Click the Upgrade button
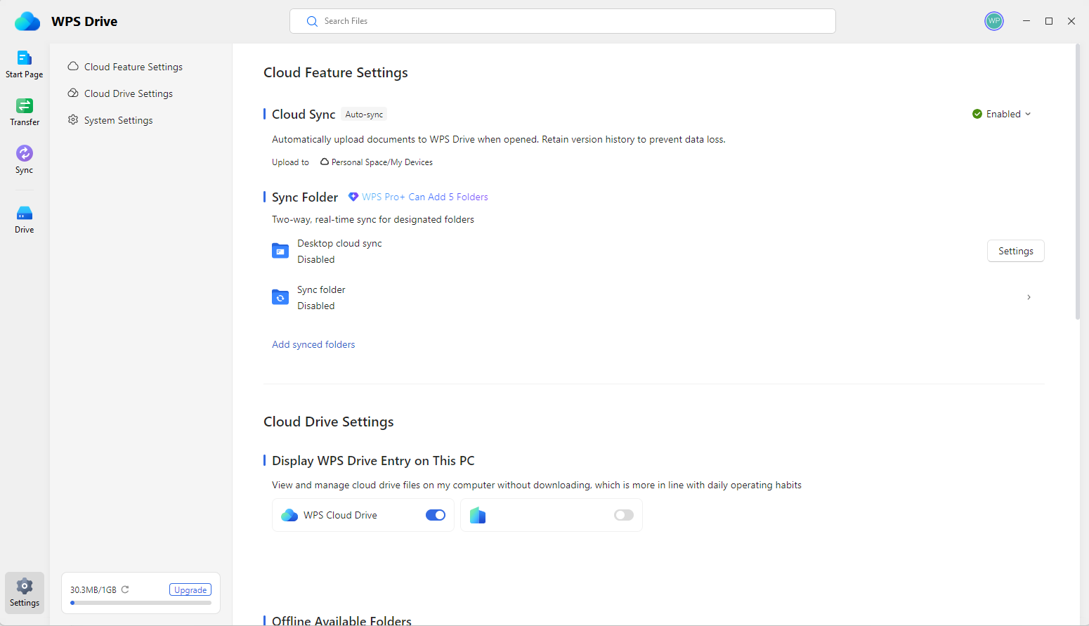 point(190,589)
